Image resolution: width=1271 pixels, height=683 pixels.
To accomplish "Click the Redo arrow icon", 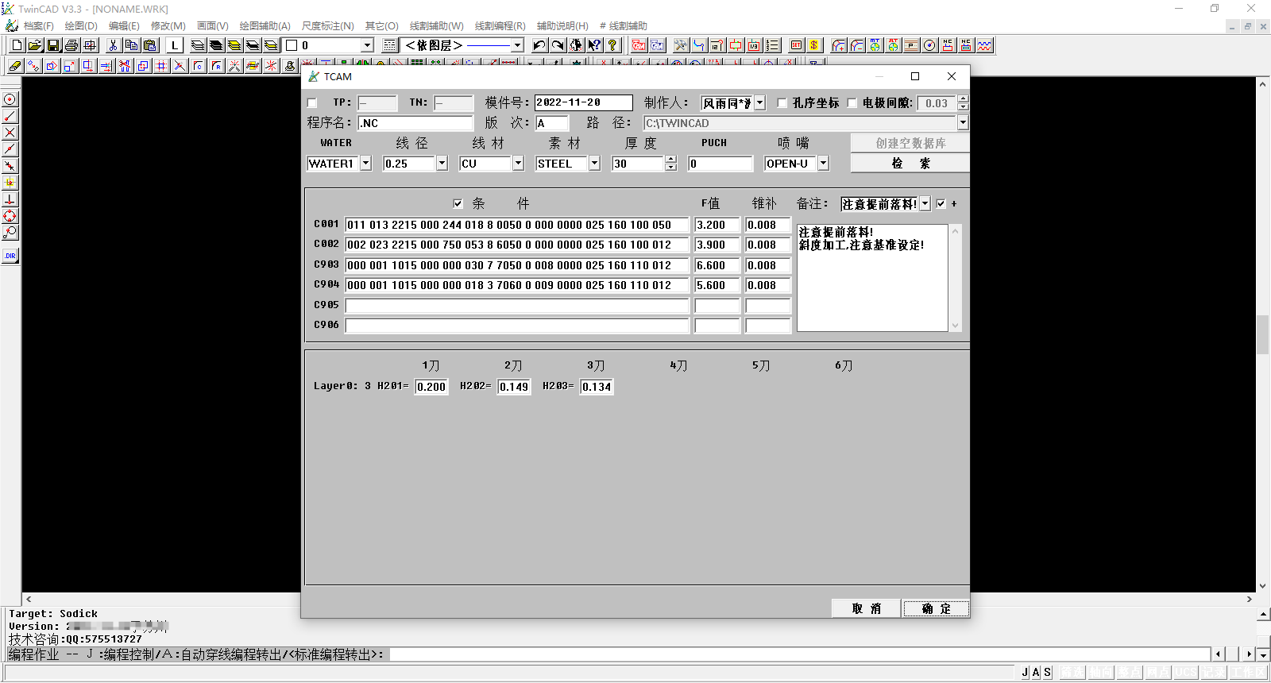I will (558, 45).
